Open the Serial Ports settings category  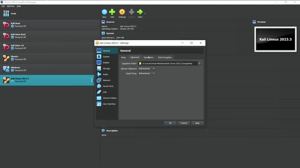pos(107,86)
